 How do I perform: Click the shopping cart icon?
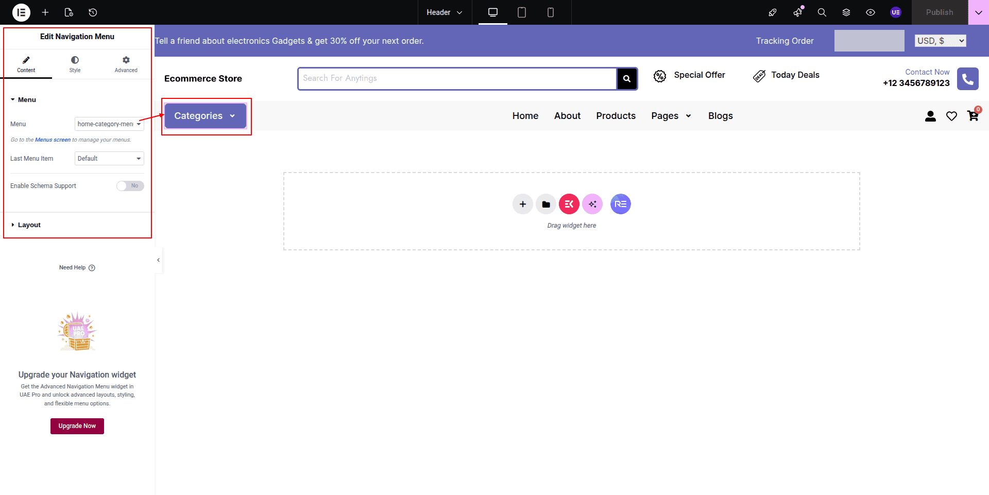973,116
